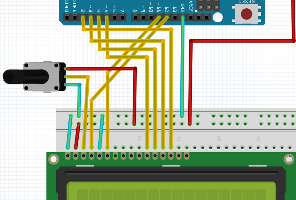Select the Arduino GND header pin
Image resolution: width=296 pixels, height=200 pixels.
[182, 17]
